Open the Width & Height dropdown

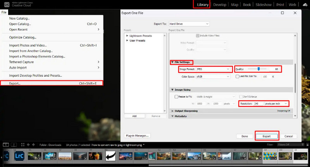click(215, 96)
